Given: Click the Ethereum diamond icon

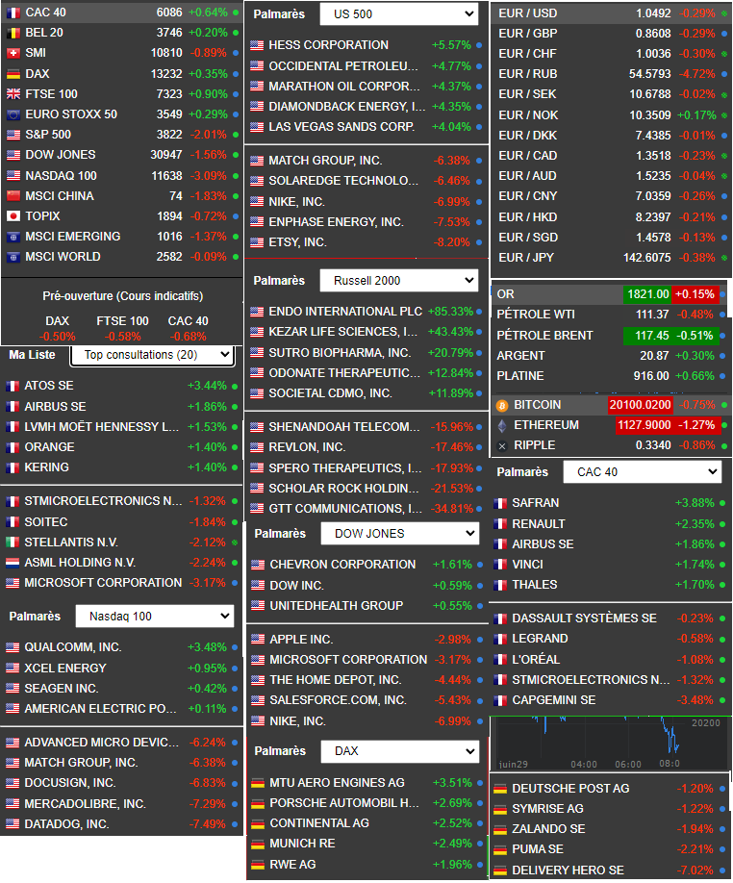Looking at the screenshot, I should click(x=502, y=426).
